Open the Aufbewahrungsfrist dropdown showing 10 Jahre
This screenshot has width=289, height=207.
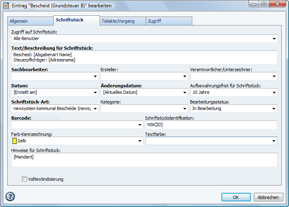(274, 93)
